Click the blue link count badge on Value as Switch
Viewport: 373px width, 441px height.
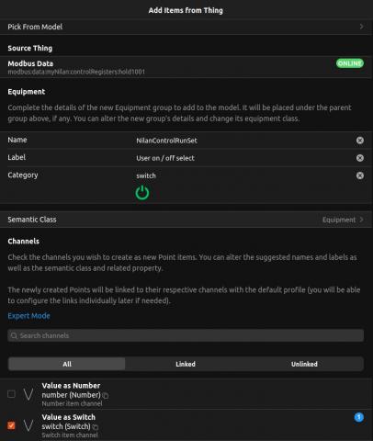[x=359, y=417]
